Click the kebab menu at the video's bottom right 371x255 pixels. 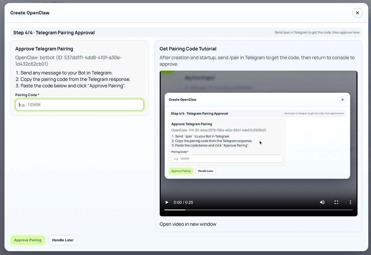[x=350, y=202]
